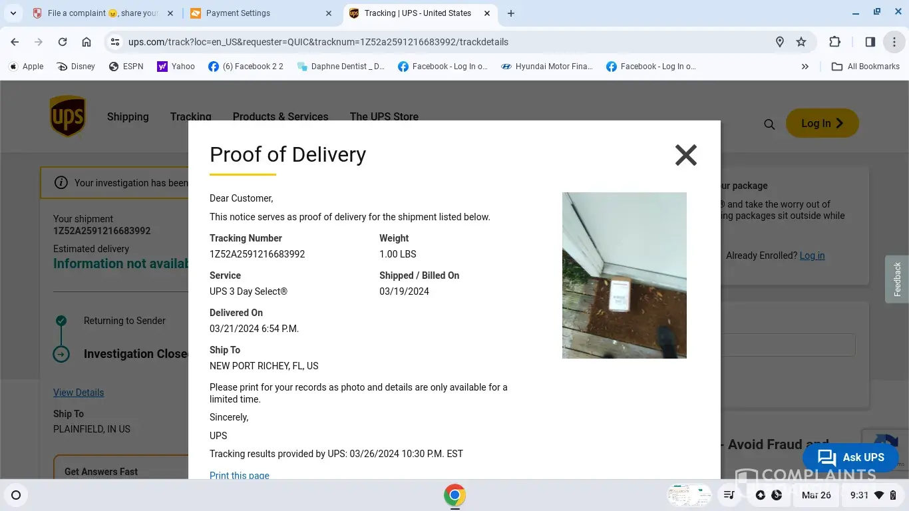
Task: Open the Chrome extensions puzzle icon
Action: [x=834, y=42]
